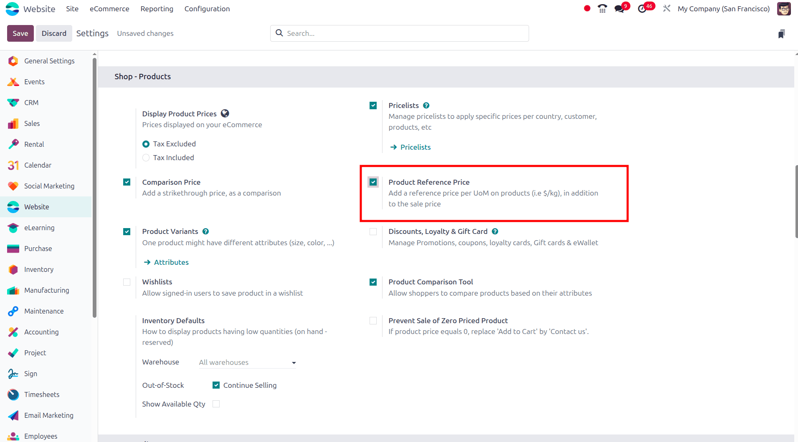Open the Site menu
Screen dimensions: 798x442
coord(72,9)
